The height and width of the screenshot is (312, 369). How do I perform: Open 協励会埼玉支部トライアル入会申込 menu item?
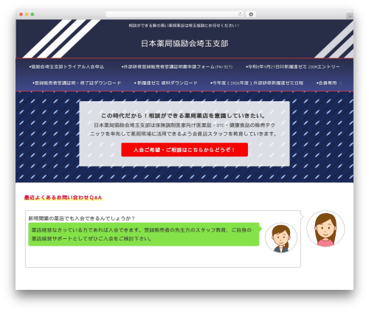(x=66, y=66)
